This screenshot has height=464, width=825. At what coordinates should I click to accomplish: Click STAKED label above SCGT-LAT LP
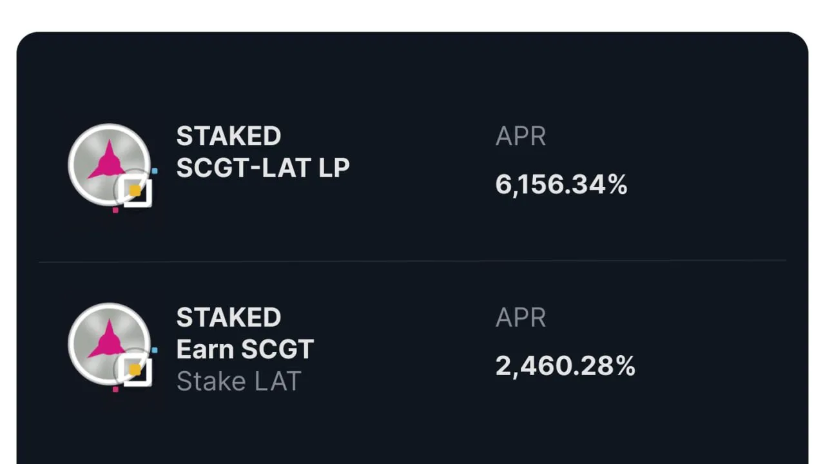(229, 136)
